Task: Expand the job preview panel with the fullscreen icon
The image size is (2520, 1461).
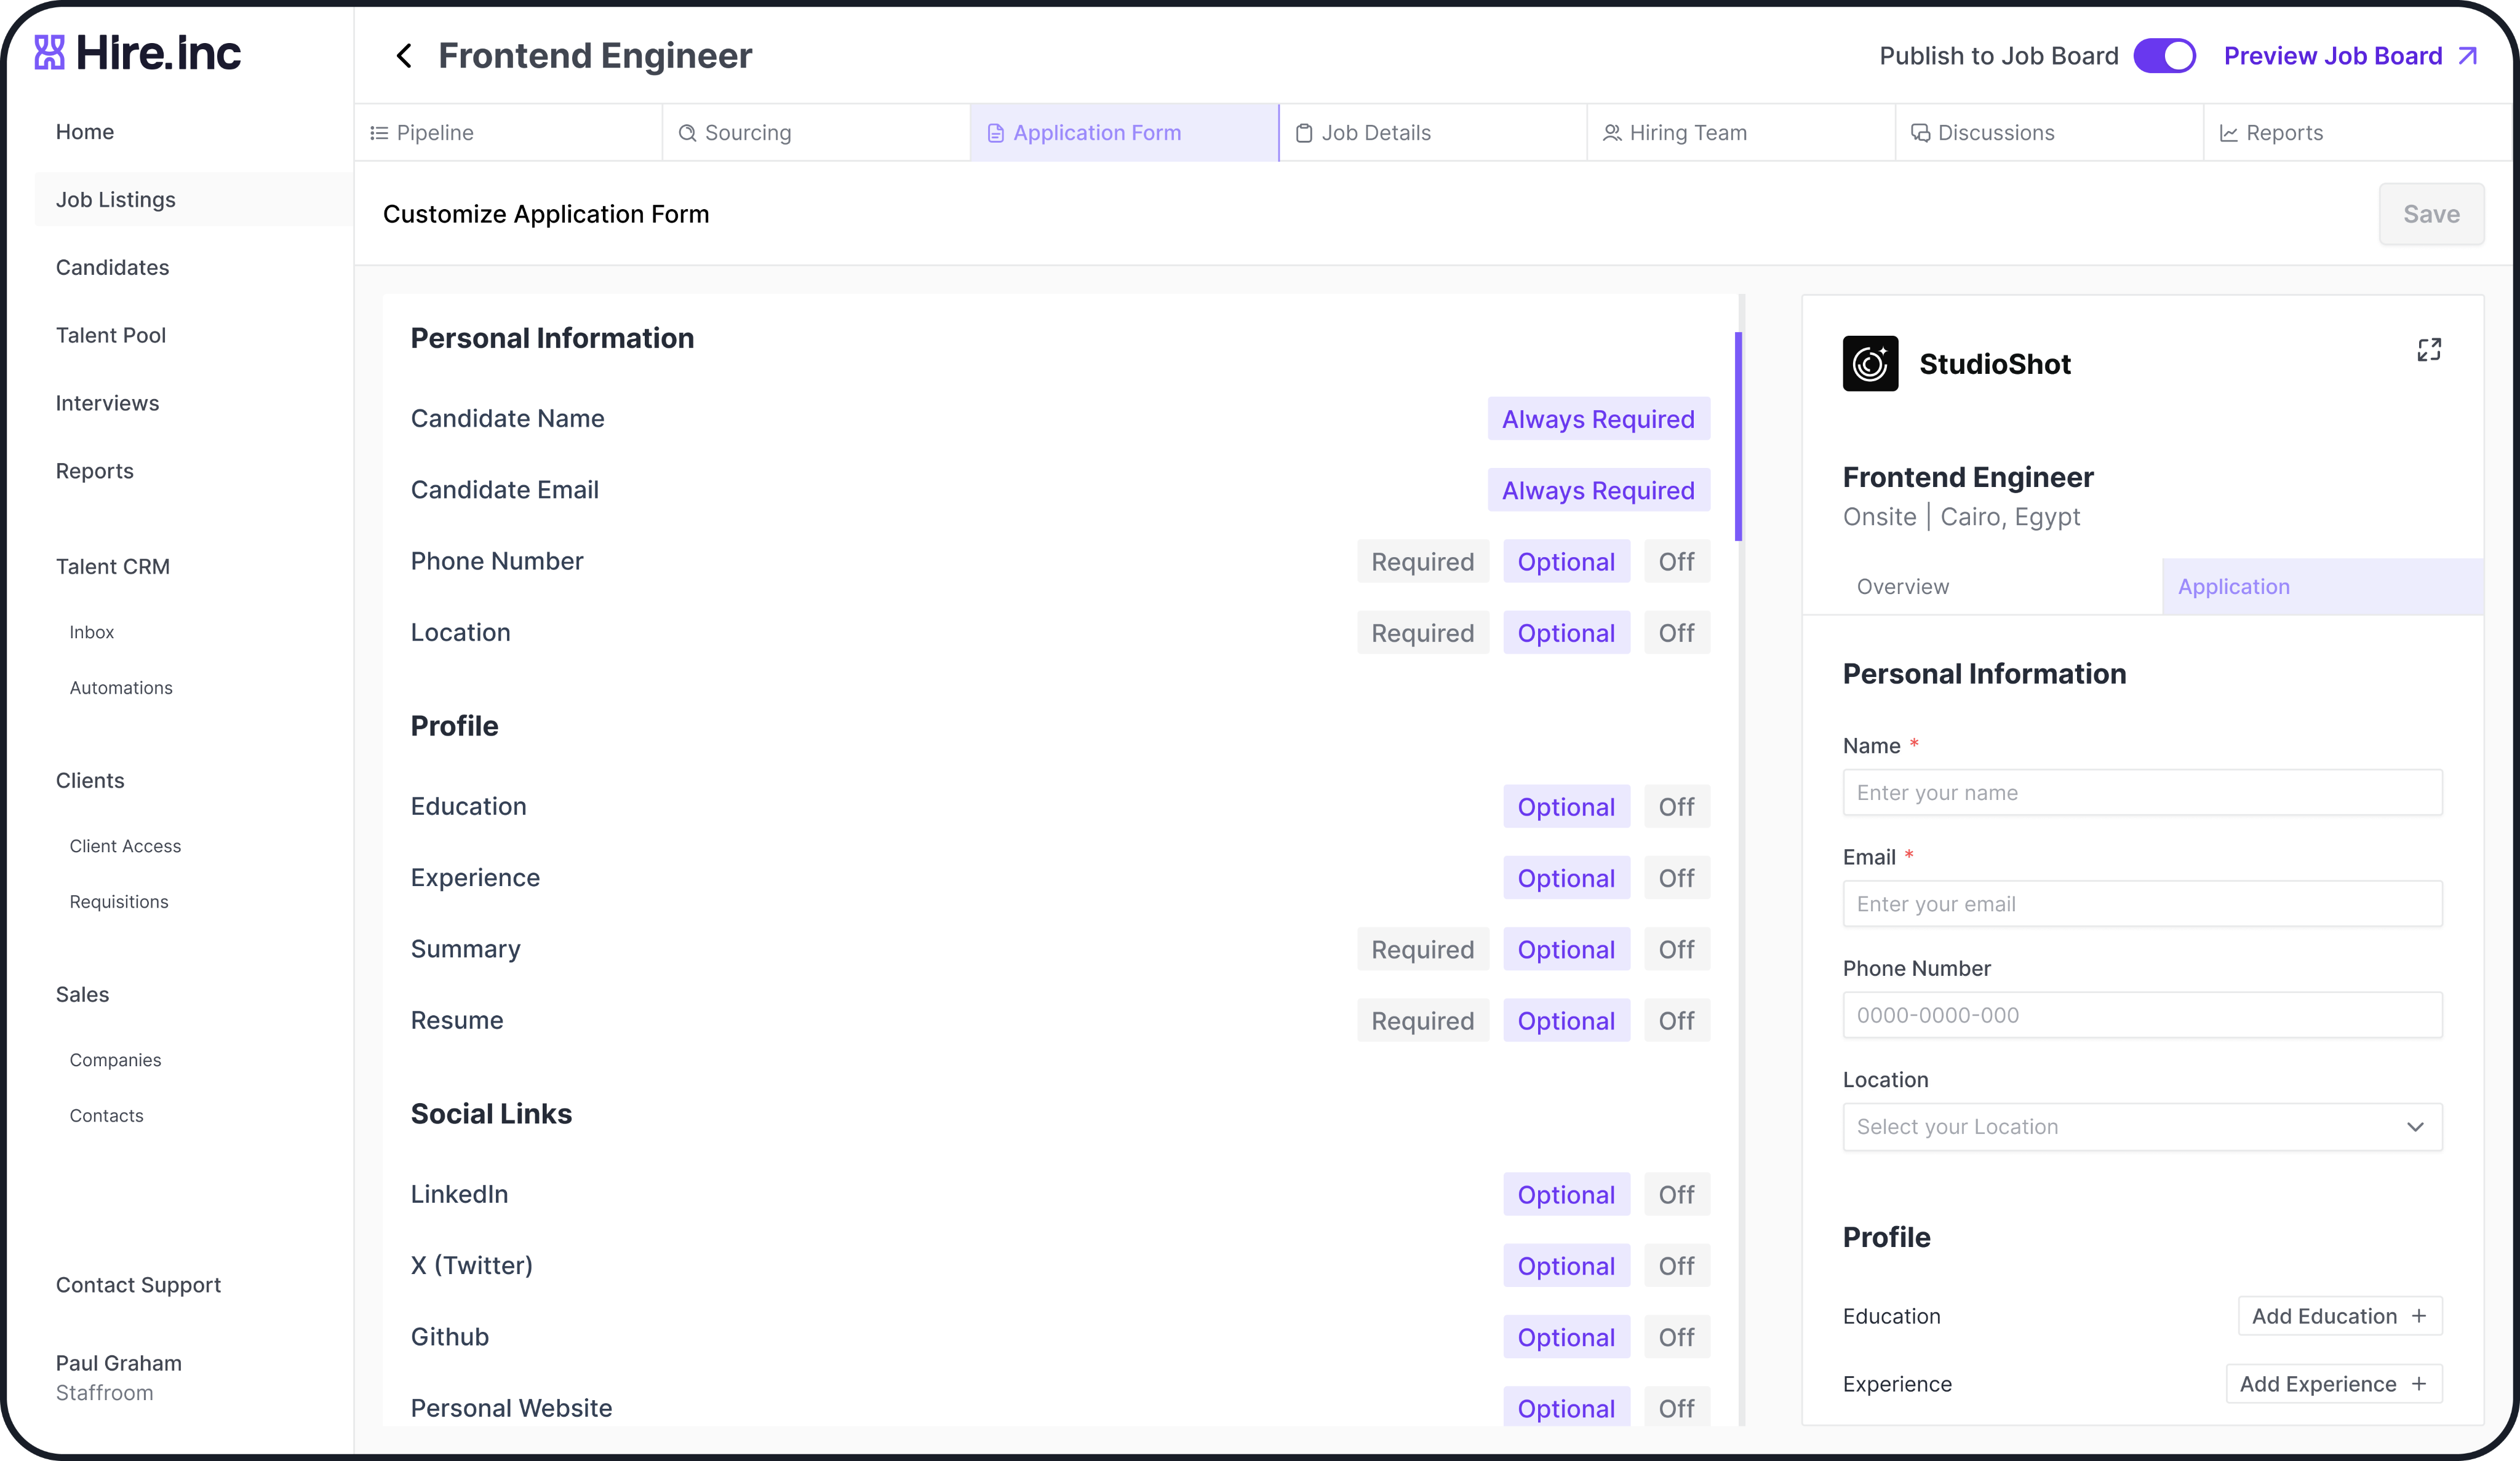Action: (x=2429, y=350)
